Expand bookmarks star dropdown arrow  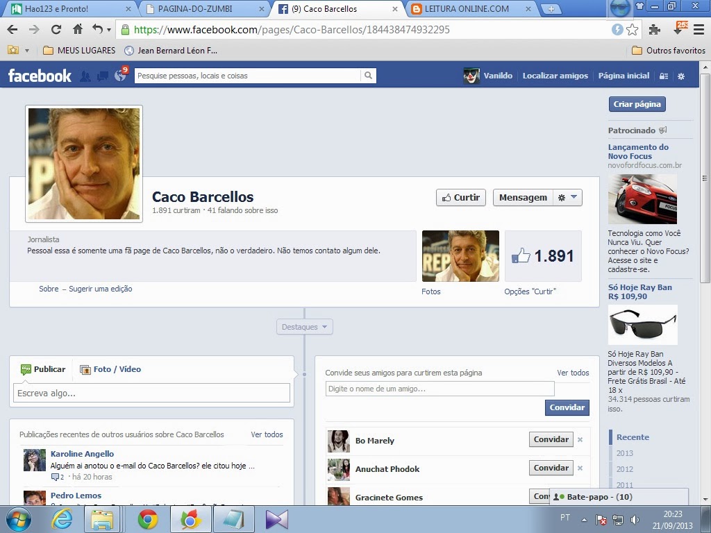pos(27,51)
